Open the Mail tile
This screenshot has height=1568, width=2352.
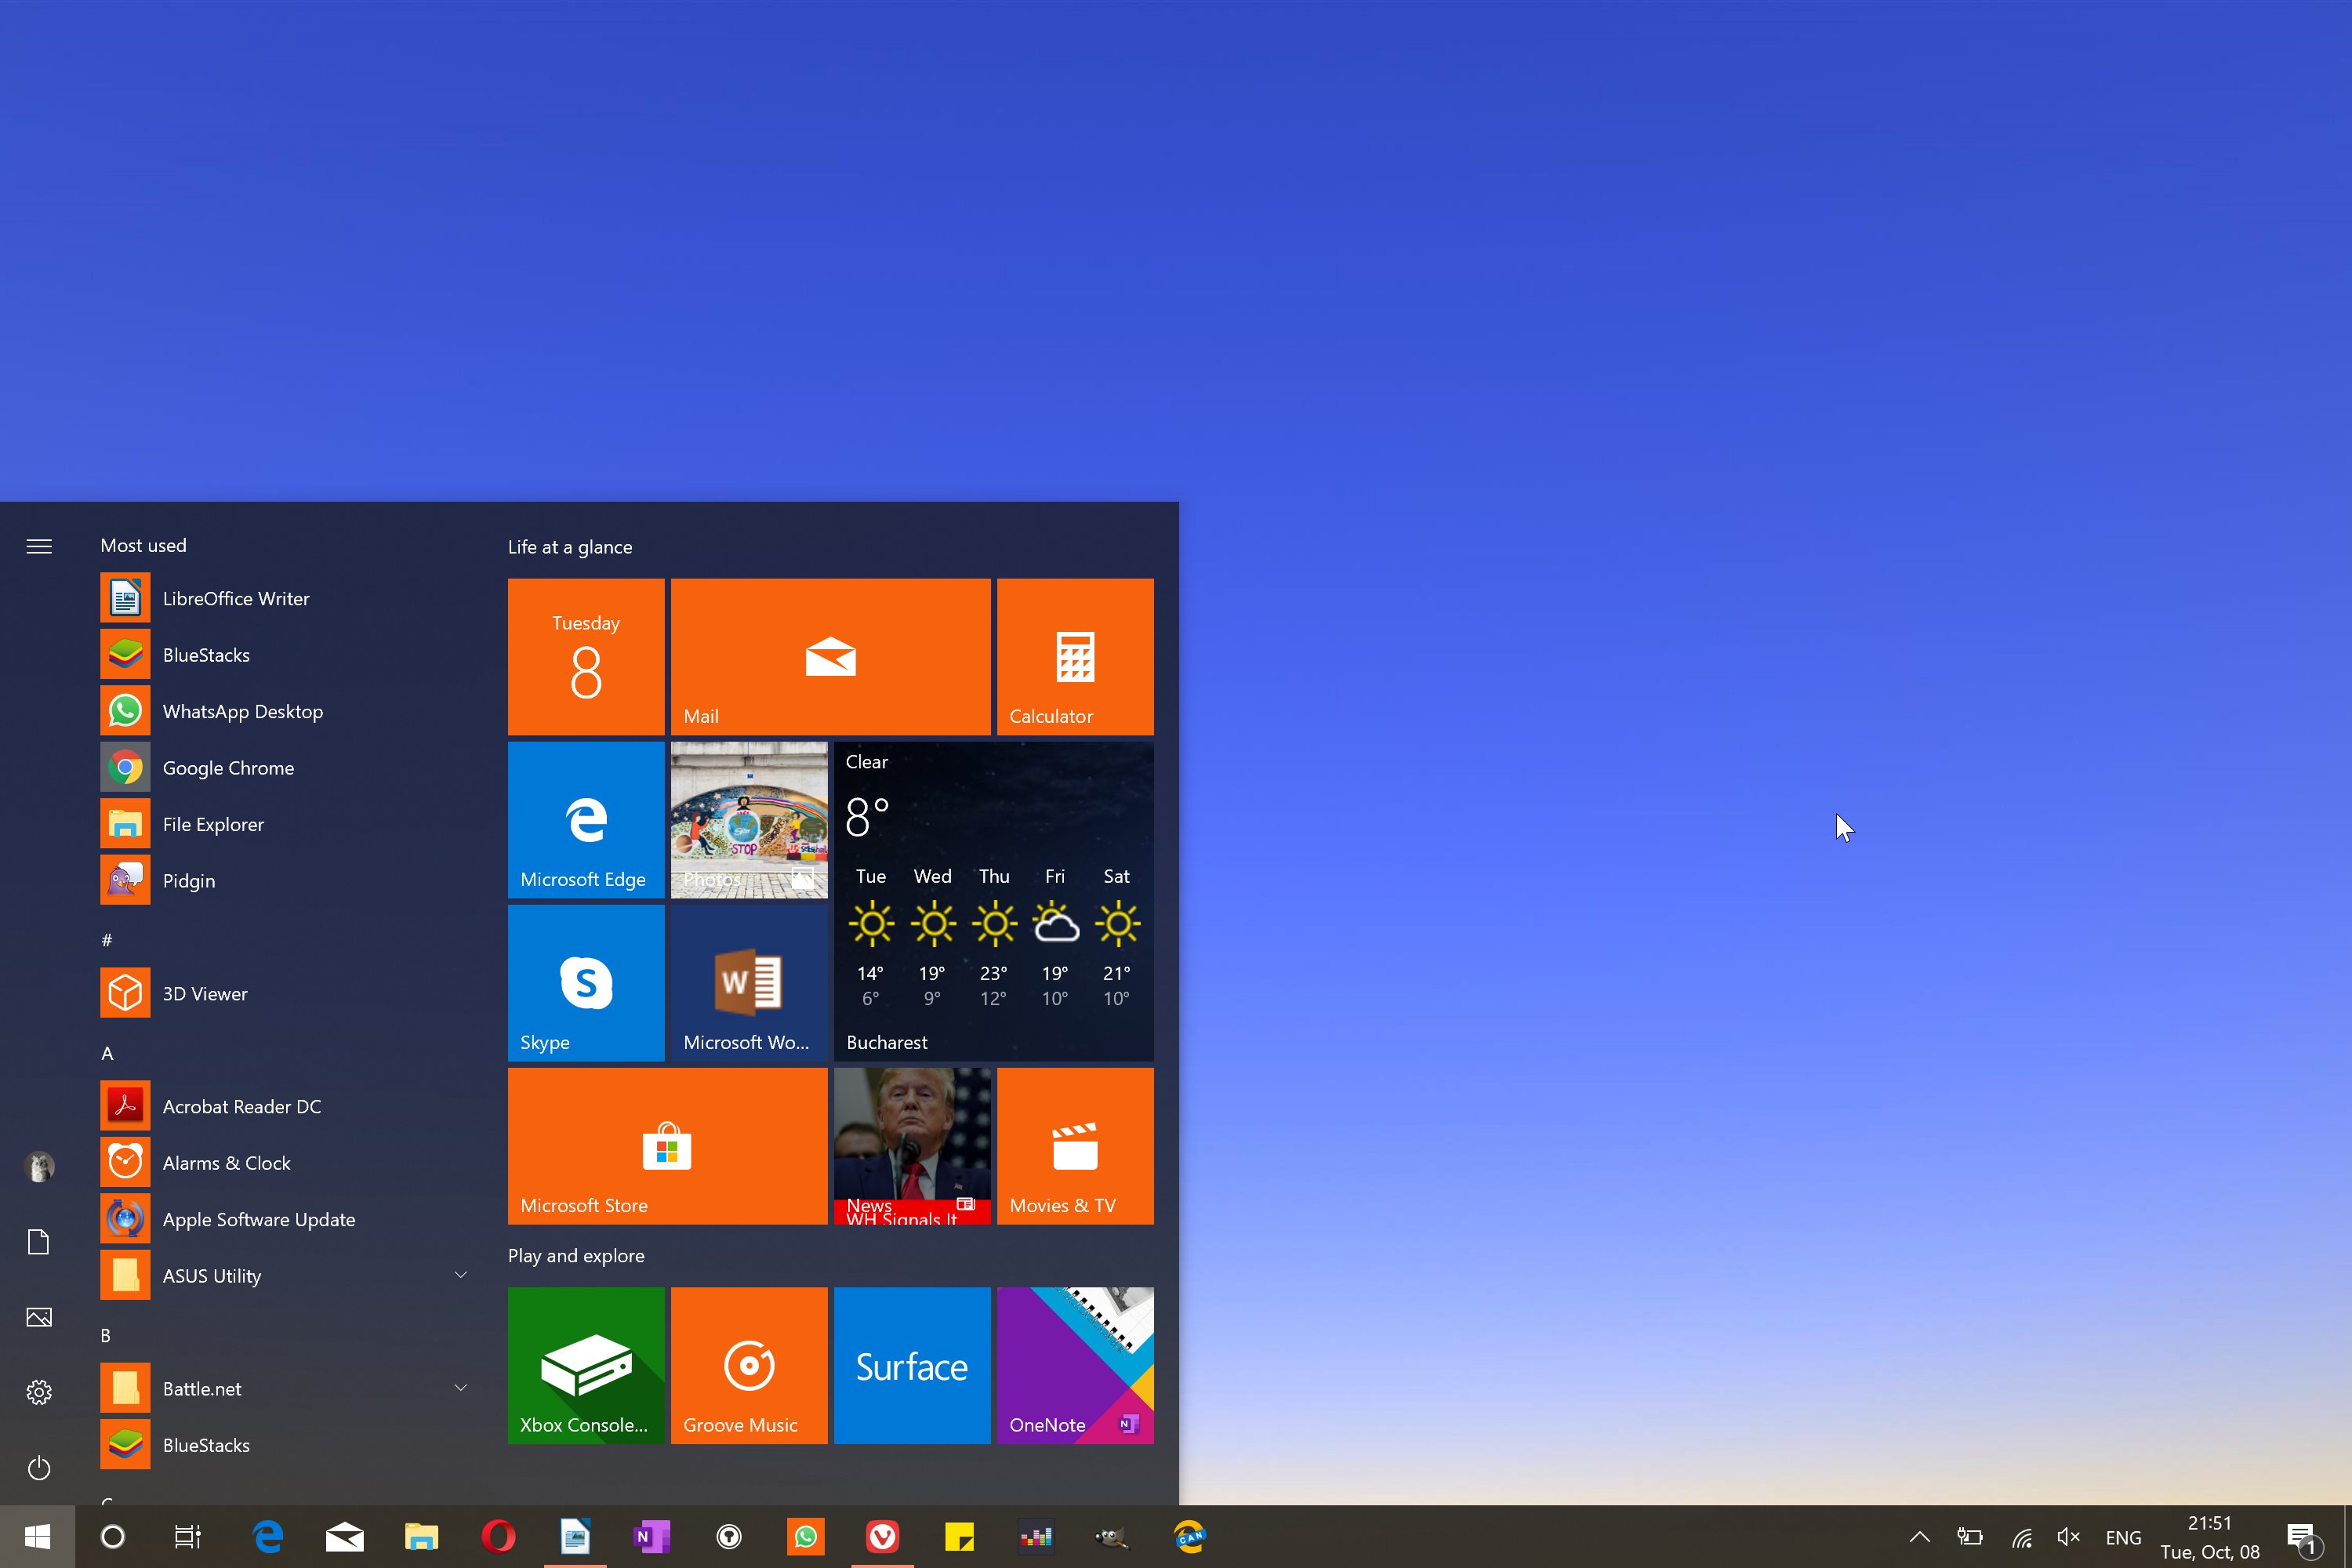831,657
